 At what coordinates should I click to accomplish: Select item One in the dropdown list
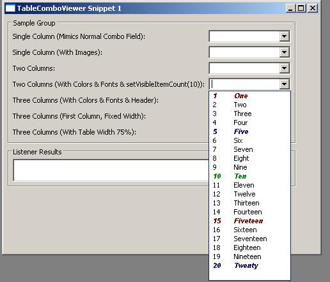(249, 96)
